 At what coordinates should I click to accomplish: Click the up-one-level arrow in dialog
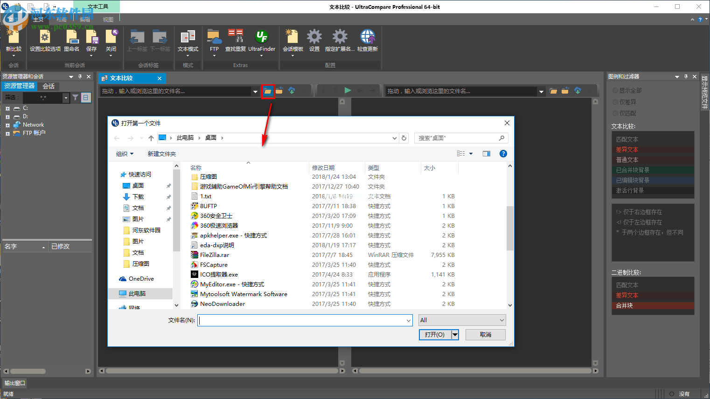tap(151, 138)
